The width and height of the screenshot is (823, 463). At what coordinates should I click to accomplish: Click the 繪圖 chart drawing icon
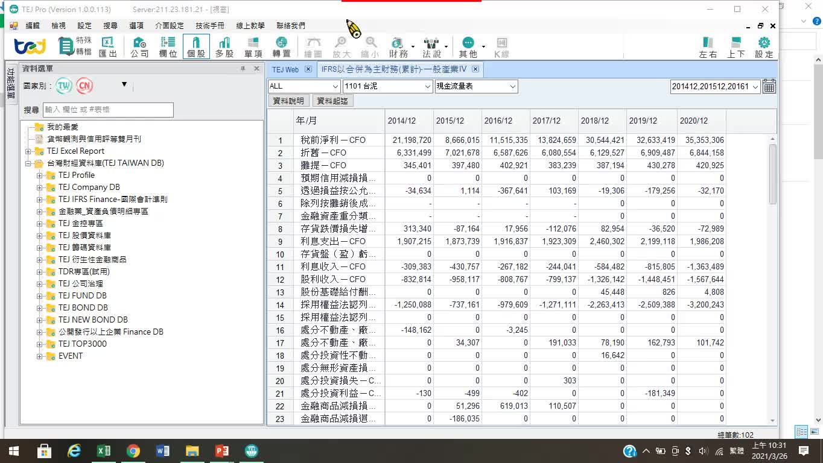click(x=313, y=46)
